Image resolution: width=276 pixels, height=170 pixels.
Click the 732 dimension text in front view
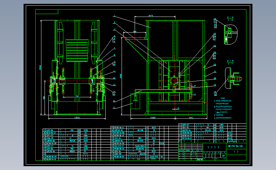(x=77, y=96)
